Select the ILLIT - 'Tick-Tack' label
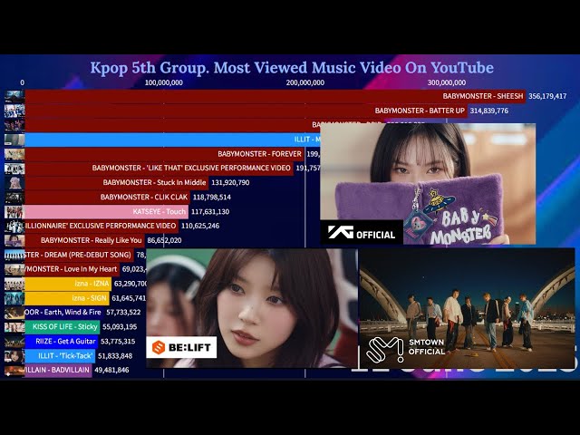Image resolution: width=580 pixels, height=435 pixels. tap(64, 356)
